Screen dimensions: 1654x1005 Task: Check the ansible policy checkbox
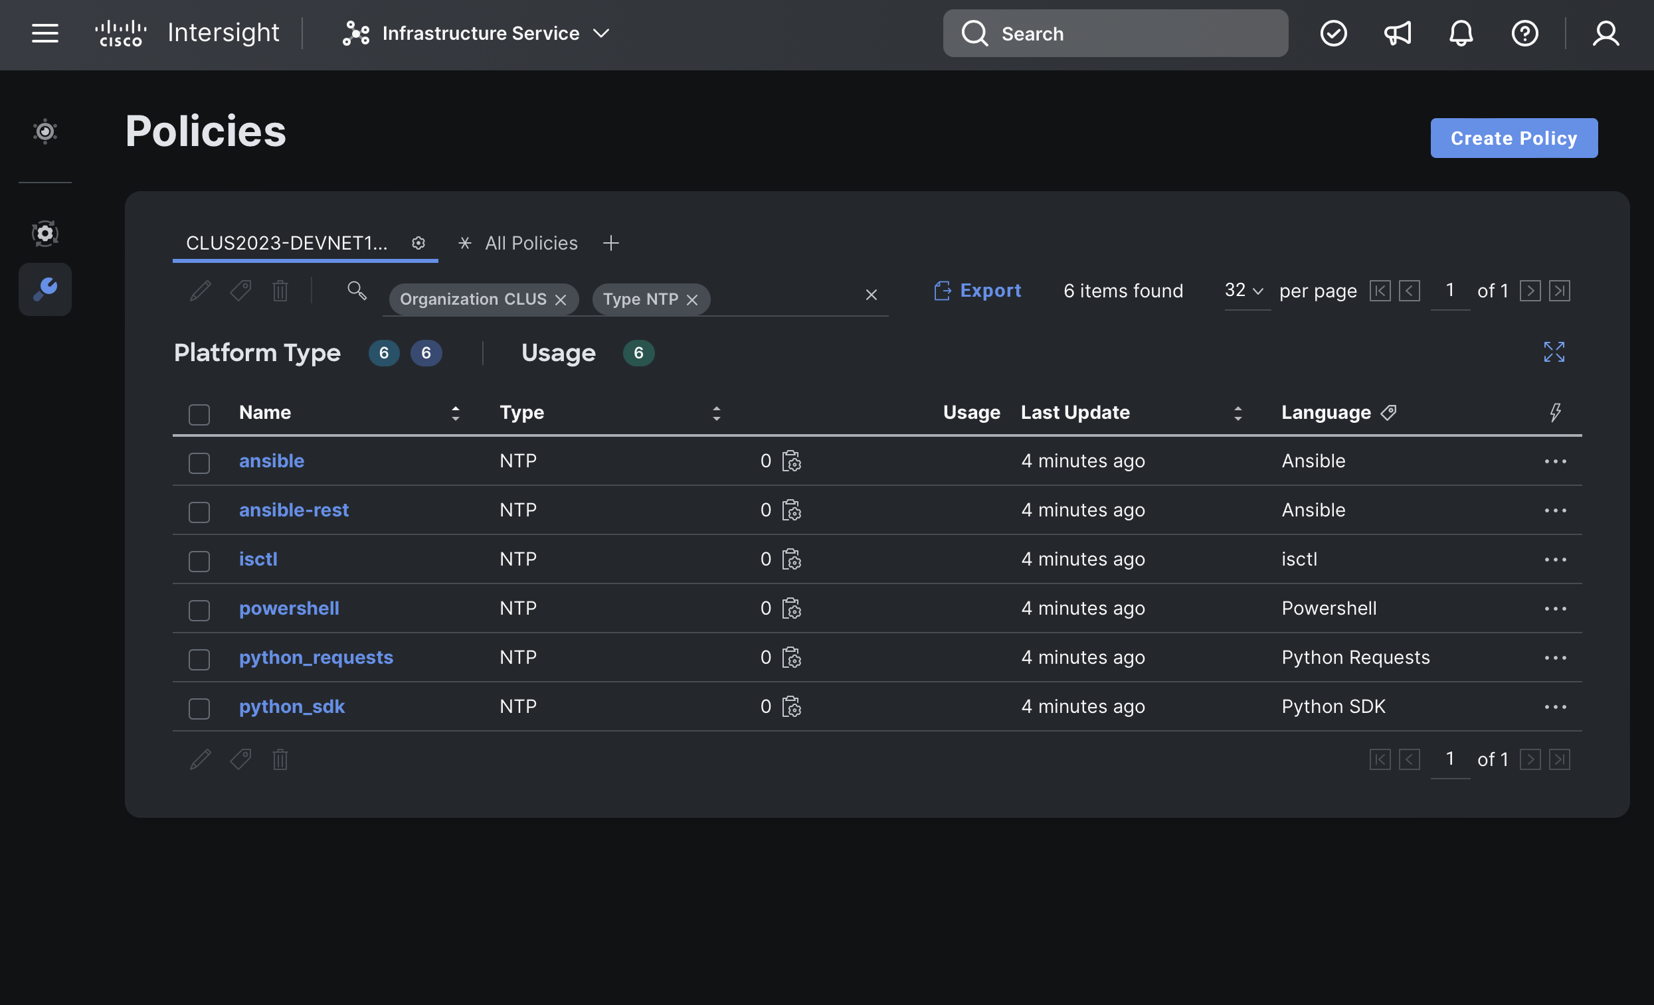[199, 462]
